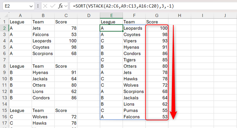Image resolution: width=237 pixels, height=128 pixels.
Task: Click cell C15 Score header
Action: (66, 111)
